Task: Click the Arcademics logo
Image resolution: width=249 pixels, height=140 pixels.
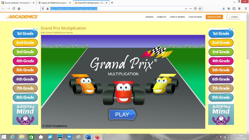Action: click(x=22, y=17)
